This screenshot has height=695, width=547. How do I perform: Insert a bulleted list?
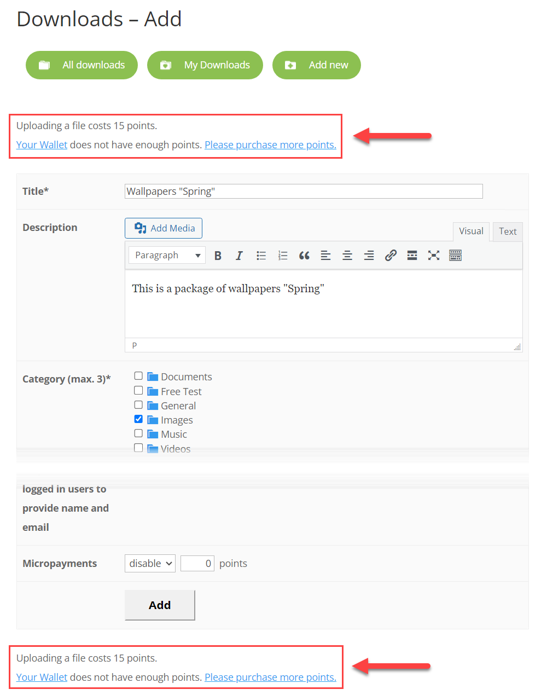point(261,256)
